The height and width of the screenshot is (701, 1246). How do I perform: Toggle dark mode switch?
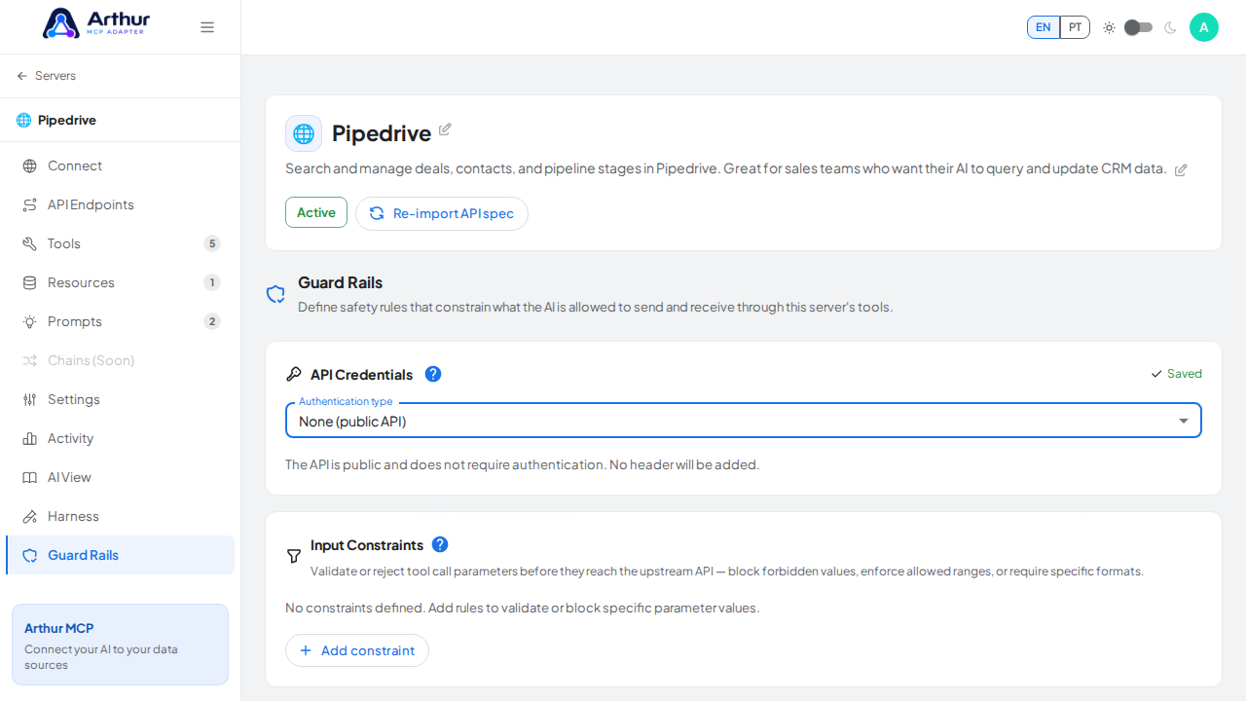1138,27
